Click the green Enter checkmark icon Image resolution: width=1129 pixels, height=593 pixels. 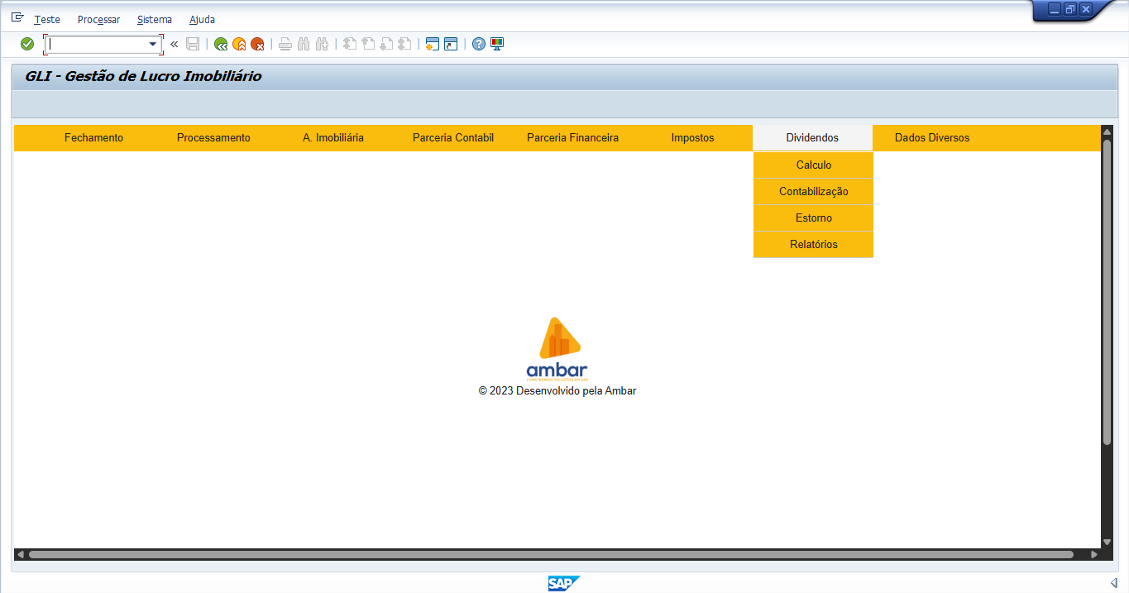coord(27,44)
